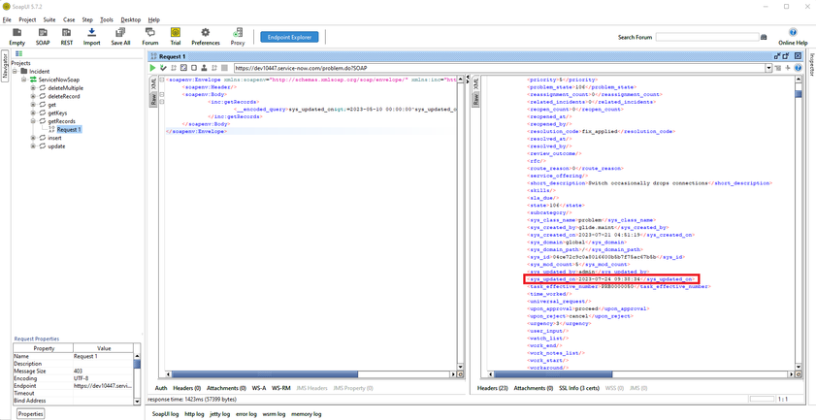Open the Tools menu

coord(107,19)
